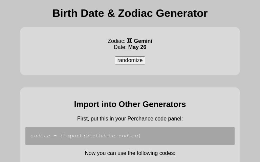Click the word "First" in the instruction line
The height and width of the screenshot is (162, 260).
[x=83, y=119]
